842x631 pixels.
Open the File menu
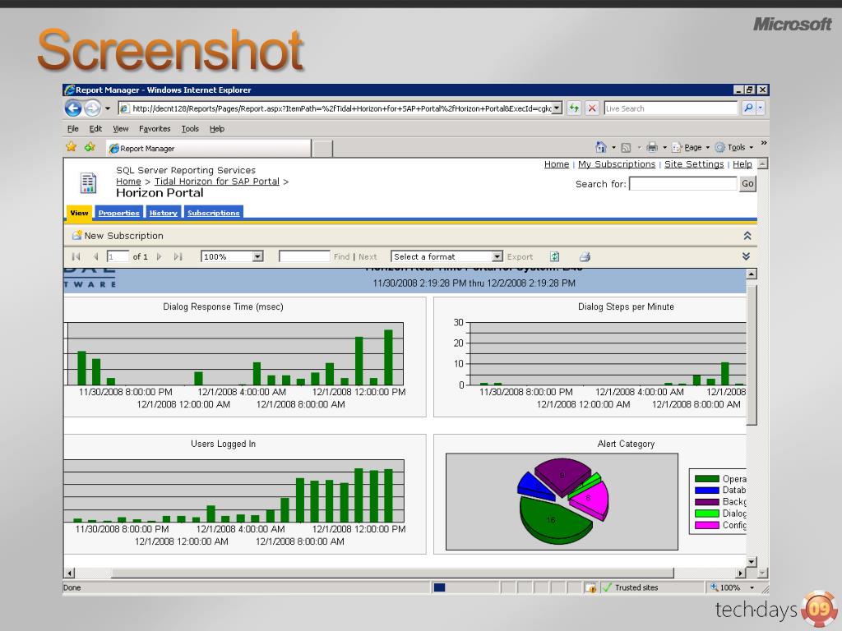tap(73, 129)
